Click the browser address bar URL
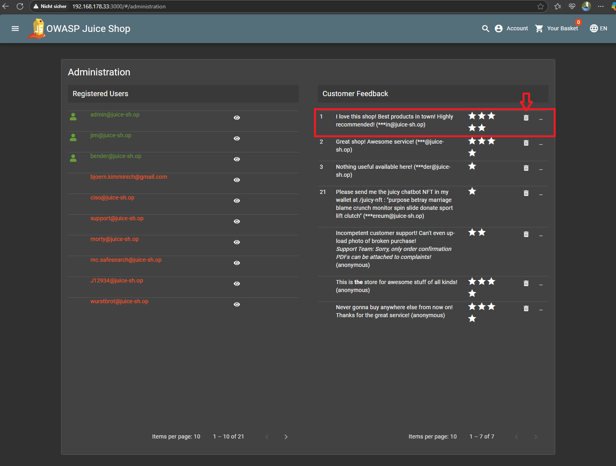This screenshot has width=616, height=466. point(119,6)
